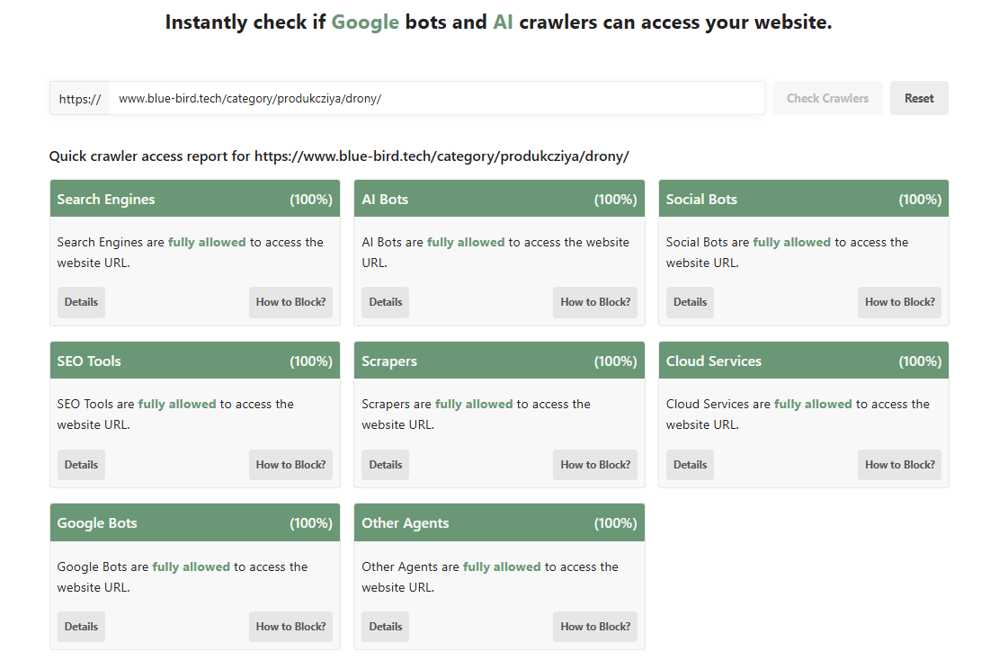Open Details for Other Agents
The image size is (1008, 669).
(x=386, y=627)
